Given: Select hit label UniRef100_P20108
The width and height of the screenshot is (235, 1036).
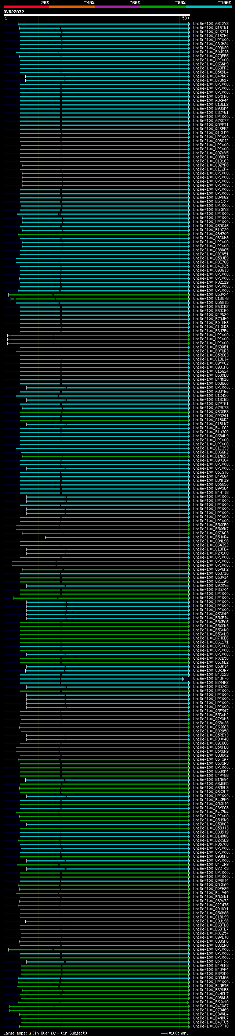Looking at the screenshot, I should [x=210, y=553].
